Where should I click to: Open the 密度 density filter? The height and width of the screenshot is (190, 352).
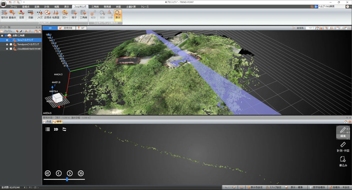pyautogui.click(x=21, y=15)
